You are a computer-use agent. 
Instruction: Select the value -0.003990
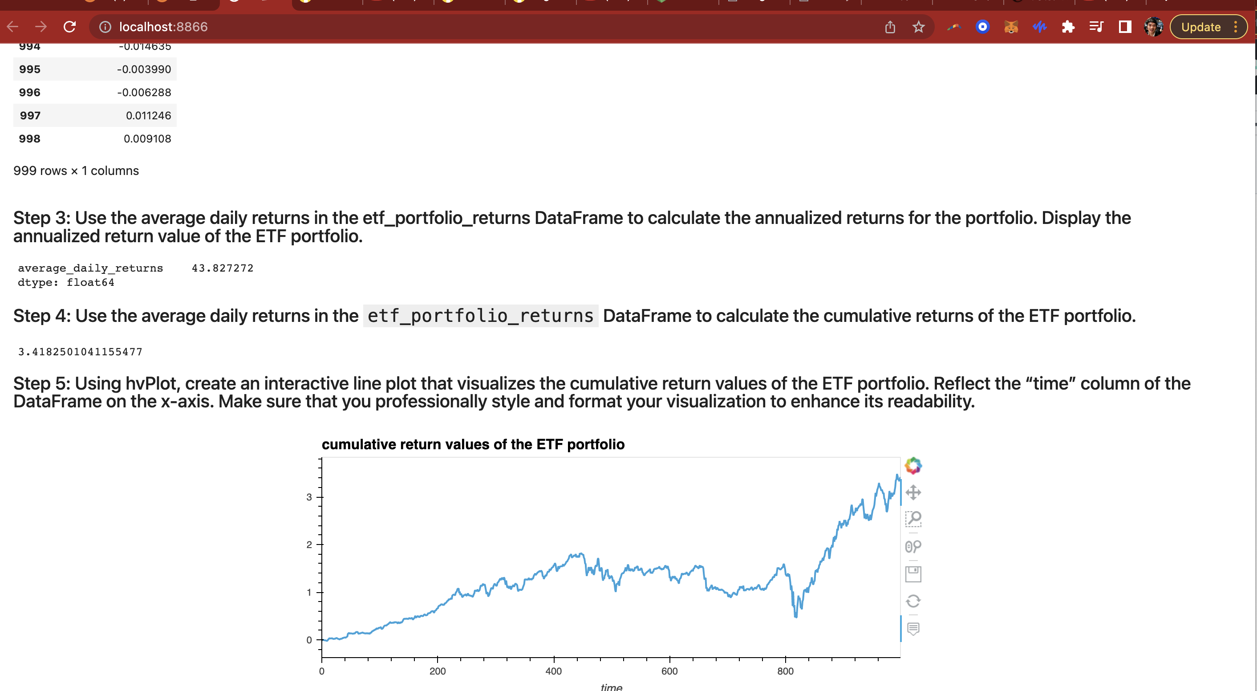point(144,69)
